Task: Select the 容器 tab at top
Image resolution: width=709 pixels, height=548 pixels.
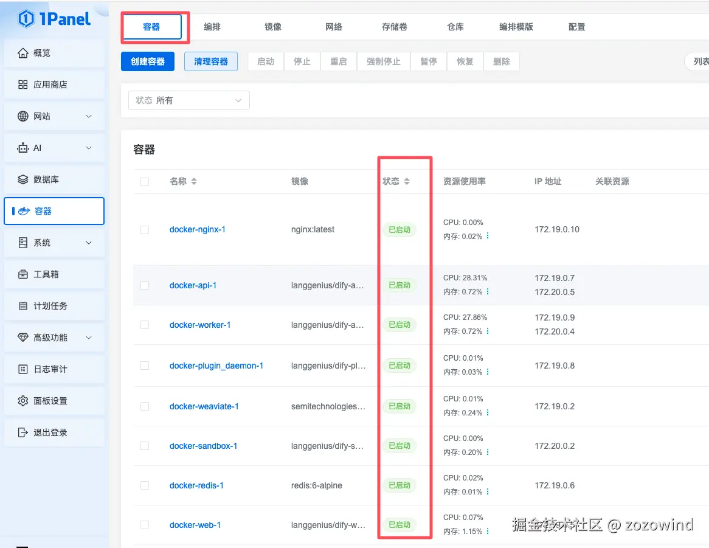Action: [x=151, y=27]
